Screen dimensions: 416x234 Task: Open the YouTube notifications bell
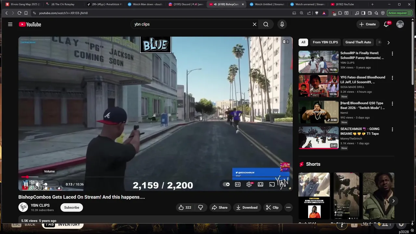tap(386, 24)
